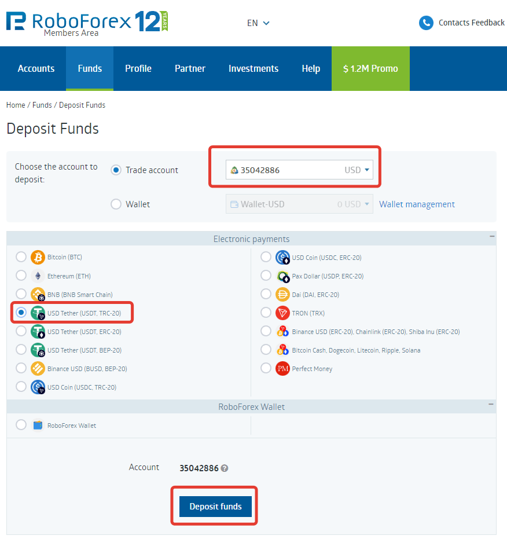This screenshot has height=539, width=507.
Task: Open the EN language dropdown
Action: 258,23
